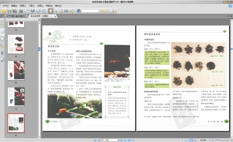Select page 31 thumbnail

tap(16, 70)
